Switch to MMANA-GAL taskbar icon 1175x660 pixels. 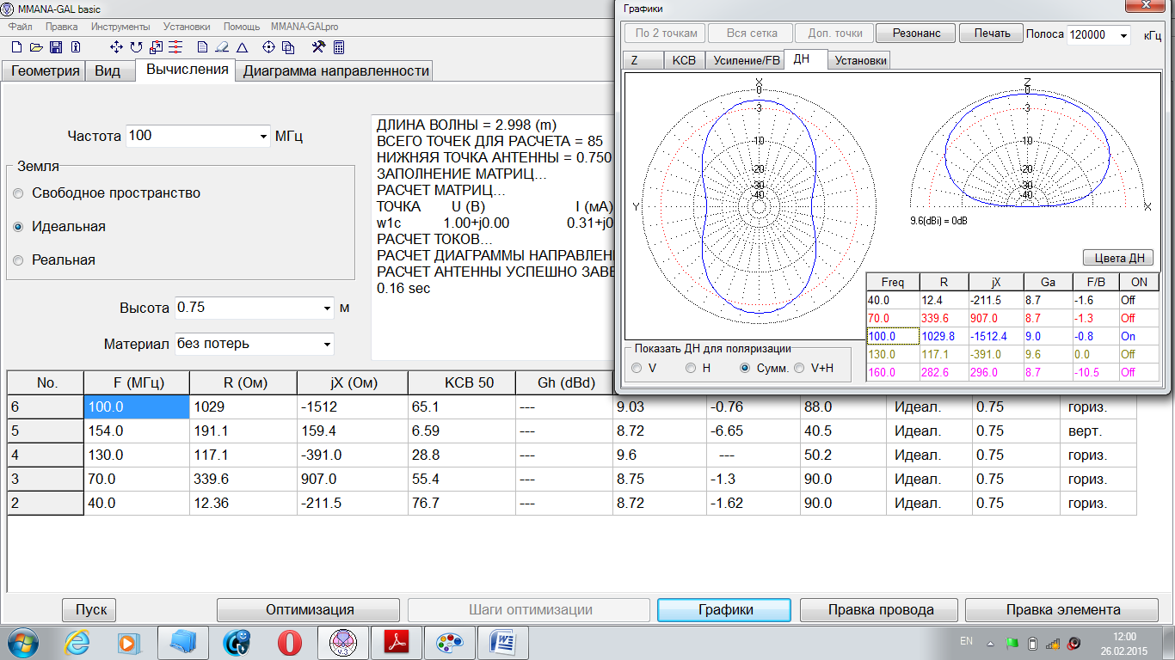click(x=343, y=641)
